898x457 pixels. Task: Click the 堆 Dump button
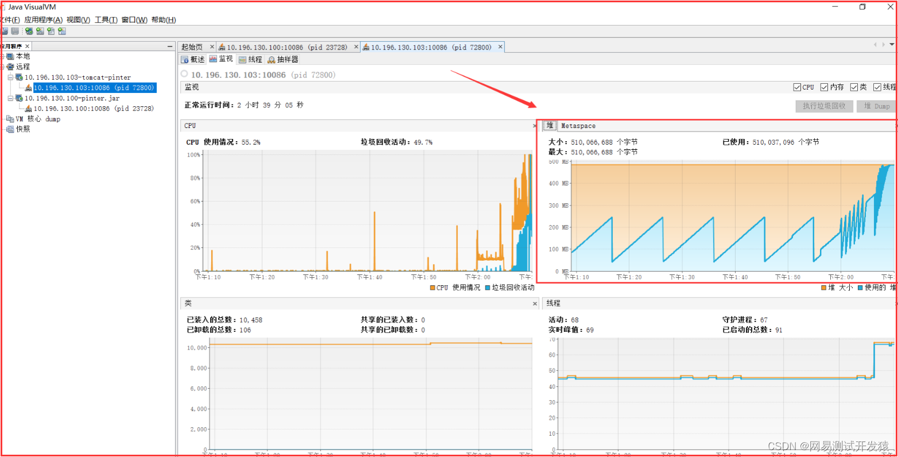[876, 106]
